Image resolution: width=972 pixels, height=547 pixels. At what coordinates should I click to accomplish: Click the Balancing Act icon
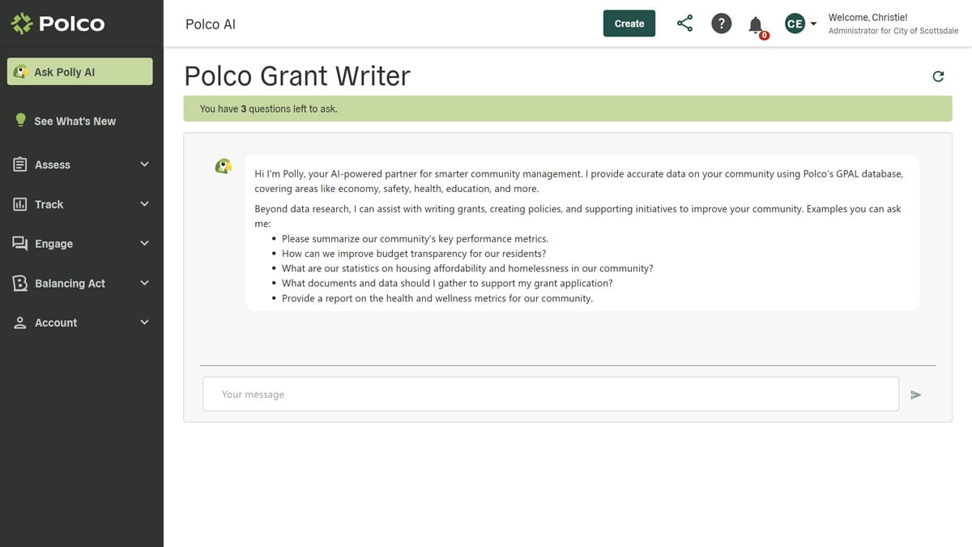click(20, 283)
